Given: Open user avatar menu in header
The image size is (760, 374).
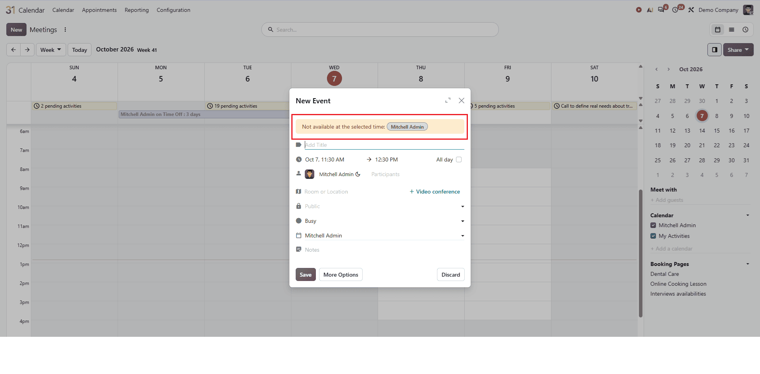Looking at the screenshot, I should coord(748,10).
